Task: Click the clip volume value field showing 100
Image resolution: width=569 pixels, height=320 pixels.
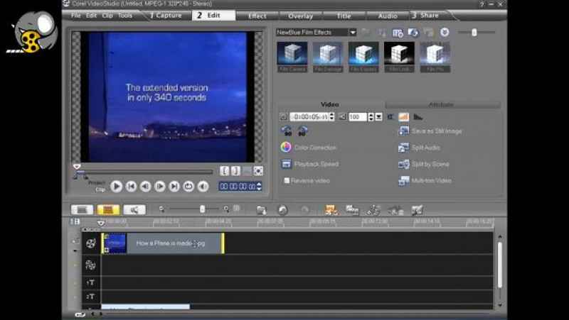Action: [358, 117]
